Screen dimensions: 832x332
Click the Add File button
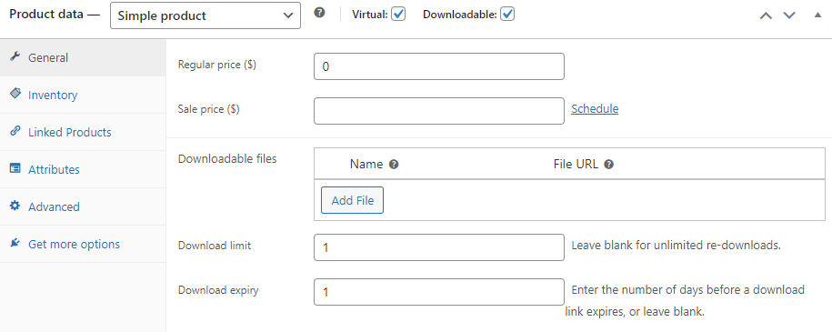(352, 200)
